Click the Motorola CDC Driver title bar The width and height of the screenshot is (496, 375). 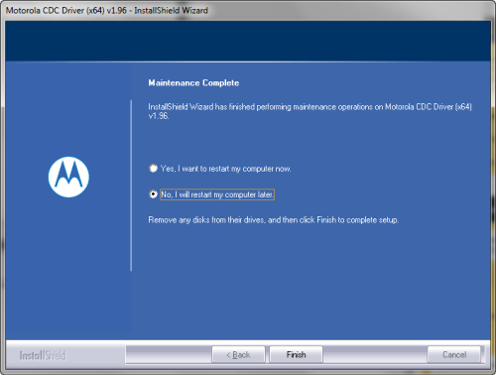point(248,11)
